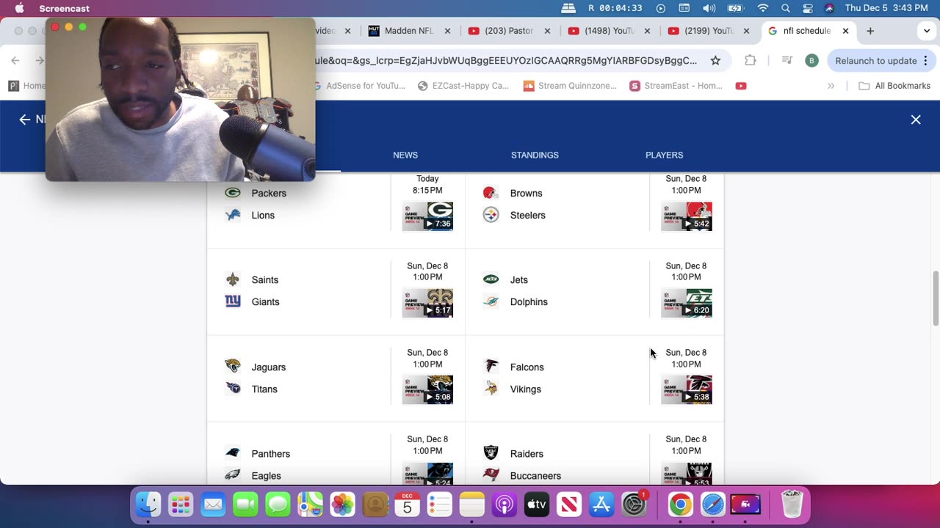Viewport: 940px width, 528px height.
Task: Click the address bar URL field
Action: (507, 60)
